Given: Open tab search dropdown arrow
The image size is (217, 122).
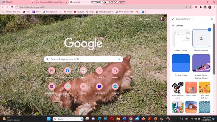Looking at the screenshot, I should tap(195, 2).
